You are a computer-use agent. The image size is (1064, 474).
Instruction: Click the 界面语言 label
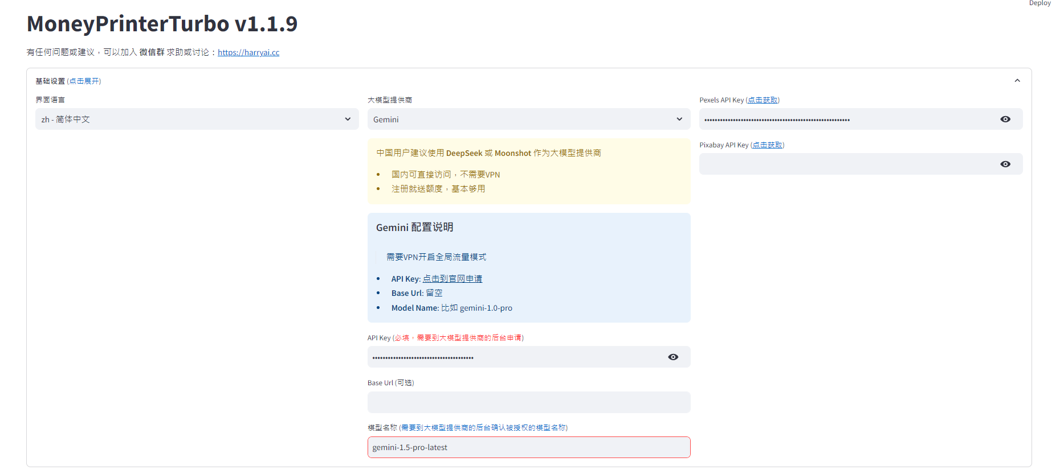(x=50, y=100)
